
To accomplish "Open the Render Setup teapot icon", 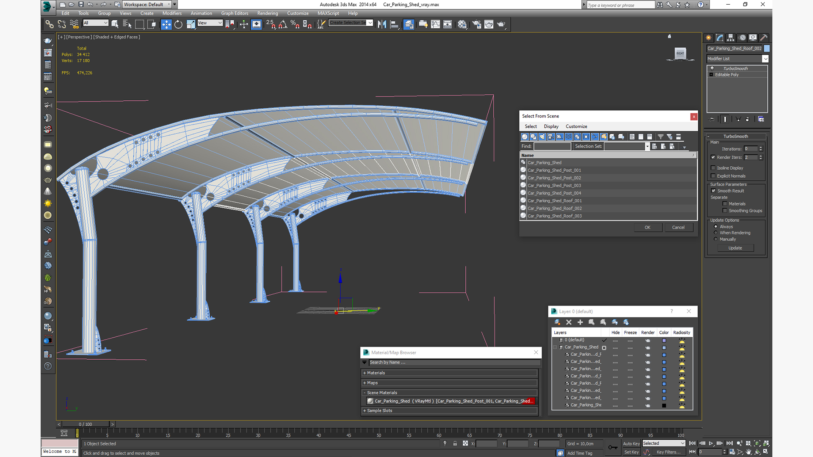I will pos(477,24).
